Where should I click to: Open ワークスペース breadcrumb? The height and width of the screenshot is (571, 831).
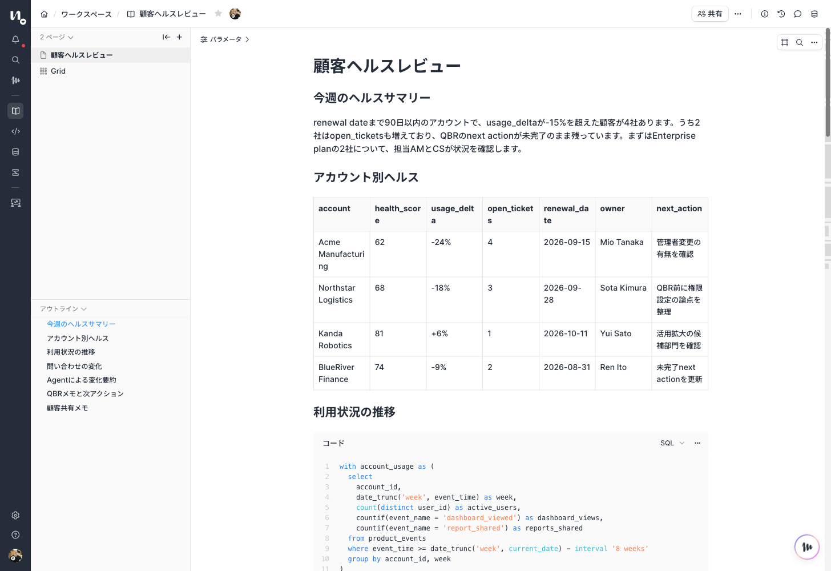coord(86,14)
